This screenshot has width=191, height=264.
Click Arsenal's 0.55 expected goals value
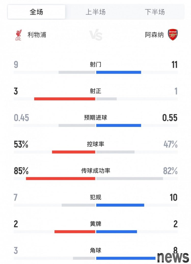[x=170, y=118]
